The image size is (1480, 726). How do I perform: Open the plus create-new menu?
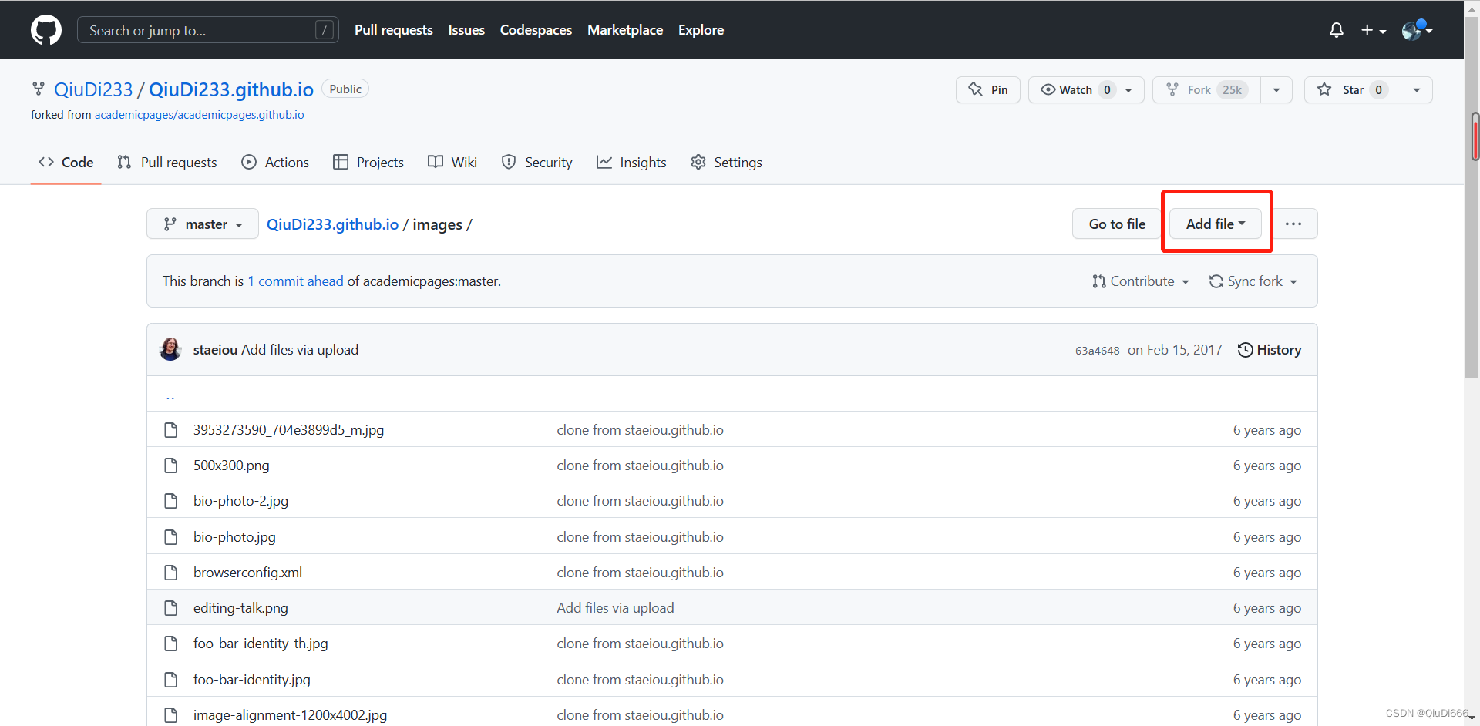tap(1374, 30)
